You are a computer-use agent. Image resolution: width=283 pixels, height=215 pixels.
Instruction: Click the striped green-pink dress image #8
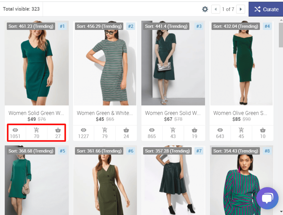click(x=241, y=180)
